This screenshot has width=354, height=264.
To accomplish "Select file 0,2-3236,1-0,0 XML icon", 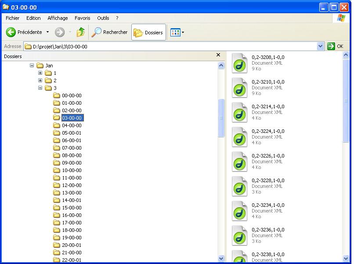I will (239, 236).
